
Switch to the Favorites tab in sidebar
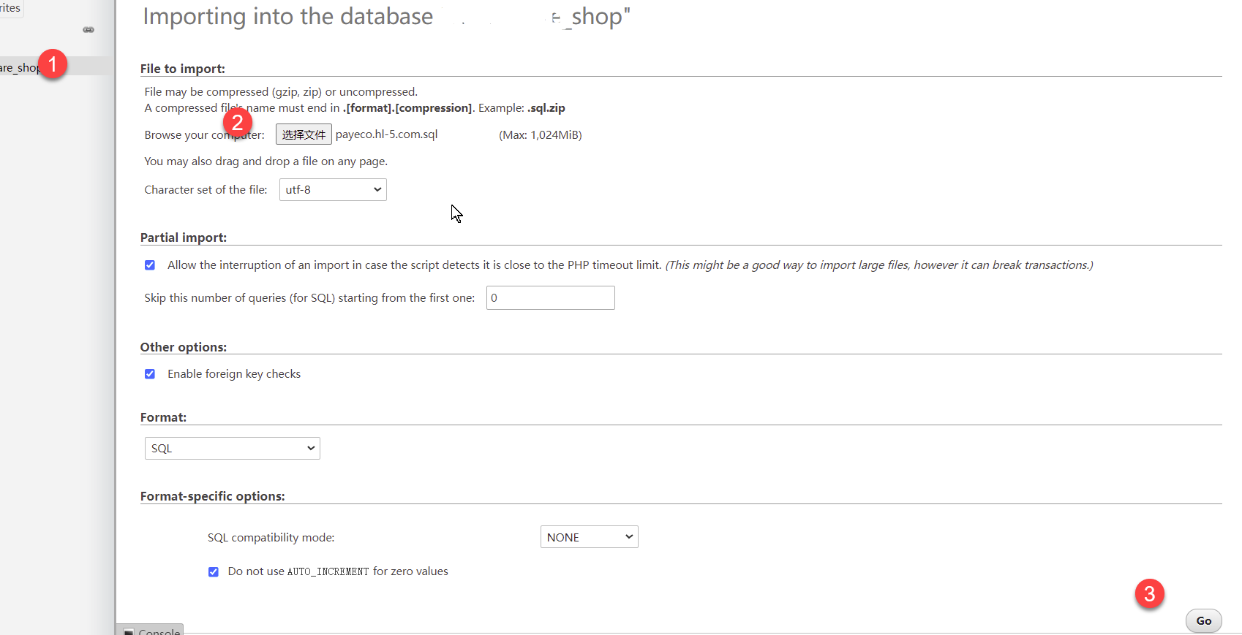tap(11, 8)
